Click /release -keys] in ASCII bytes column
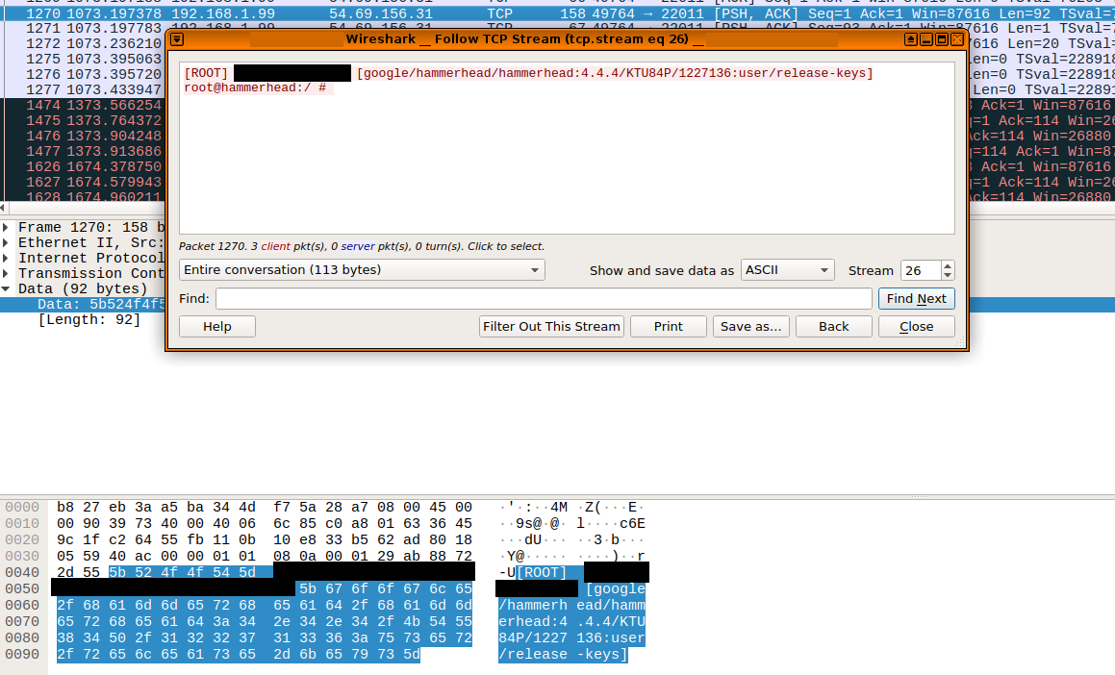The image size is (1115, 675). pos(563,655)
